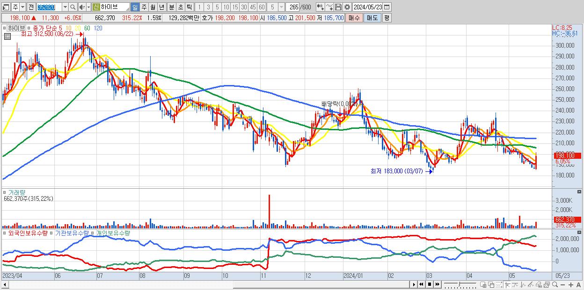Select the 년 yearly period tab
584x290 pixels.
pyautogui.click(x=161, y=7)
